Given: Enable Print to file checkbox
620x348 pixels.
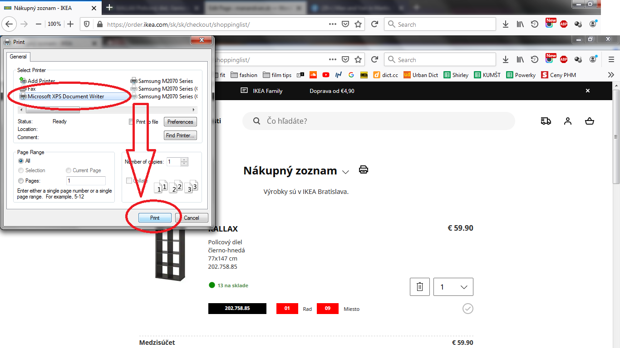Looking at the screenshot, I should point(132,121).
